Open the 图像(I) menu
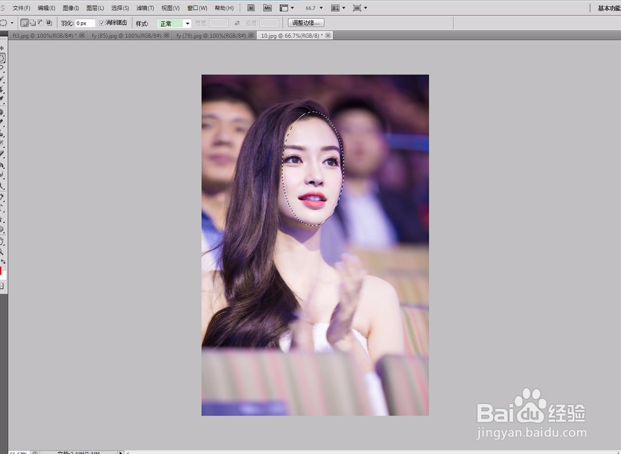621x454 pixels. (71, 8)
